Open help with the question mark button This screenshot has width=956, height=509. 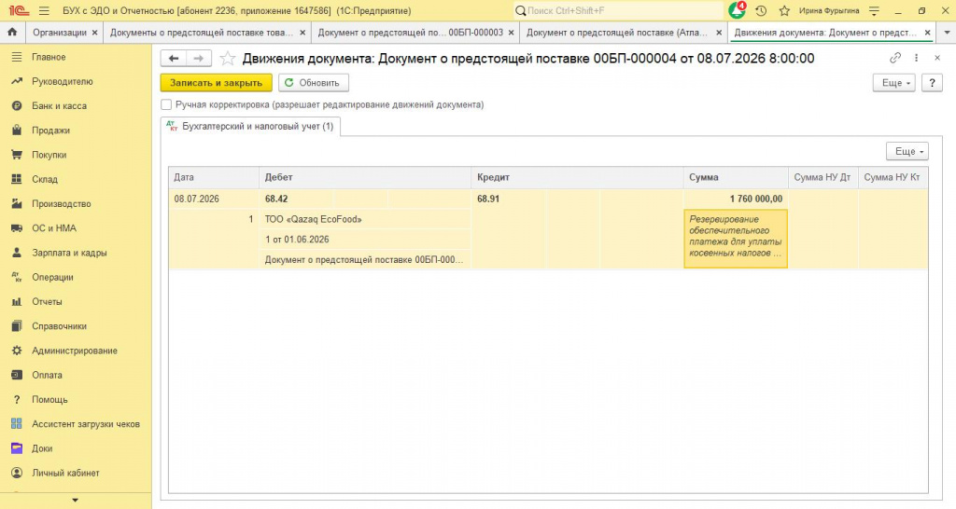[932, 83]
